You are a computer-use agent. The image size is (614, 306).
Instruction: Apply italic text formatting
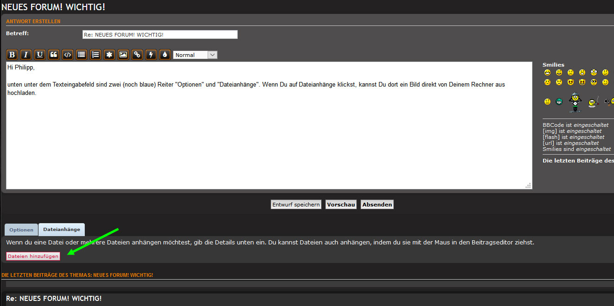[26, 55]
